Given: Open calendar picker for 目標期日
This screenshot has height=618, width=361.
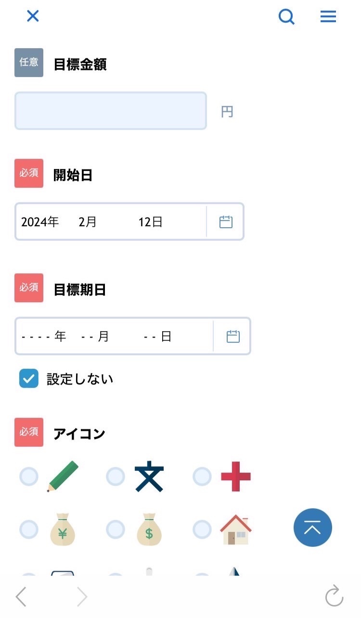Looking at the screenshot, I should pos(233,336).
